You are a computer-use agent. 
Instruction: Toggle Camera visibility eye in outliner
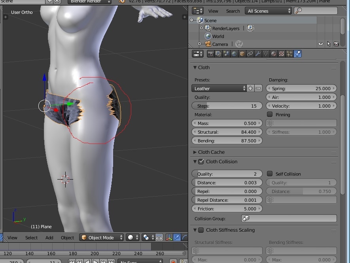(321, 44)
